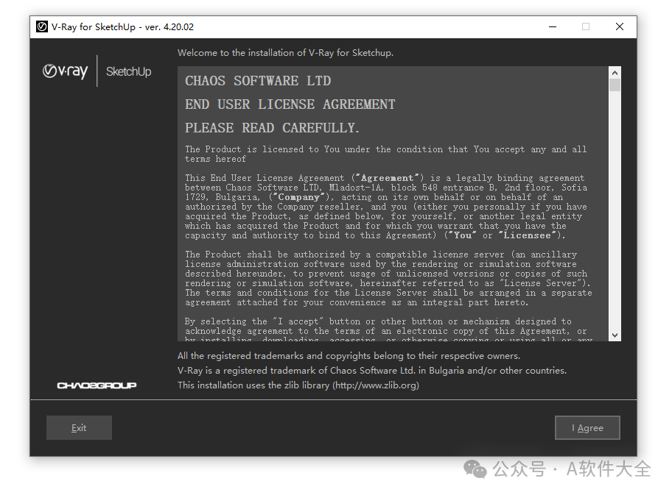Viewport: 672px width, 495px height.
Task: Click the I Agree button
Action: [x=587, y=427]
